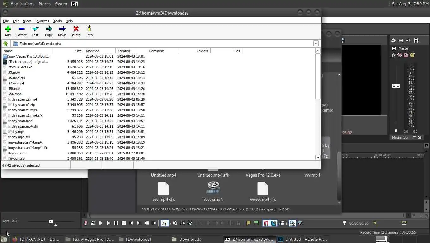Click the Add button in 7-Zip toolbar
Viewport: 430px width, 243px height.
[8, 31]
